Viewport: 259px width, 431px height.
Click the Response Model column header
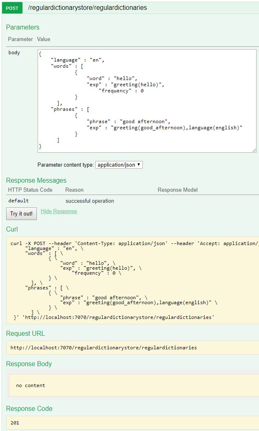coord(178,190)
